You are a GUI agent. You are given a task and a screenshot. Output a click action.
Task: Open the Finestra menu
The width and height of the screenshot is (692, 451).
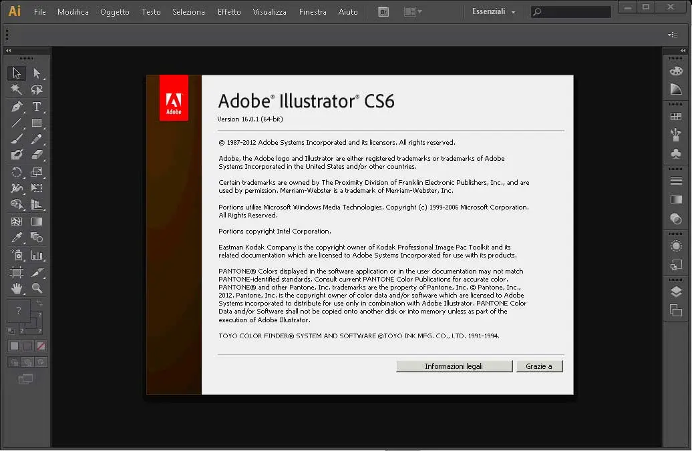313,12
